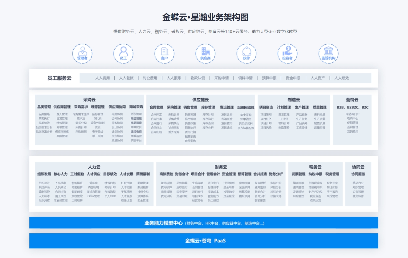
Task: Click 供应商画像 under 供应商管理
Action: (x=62, y=132)
